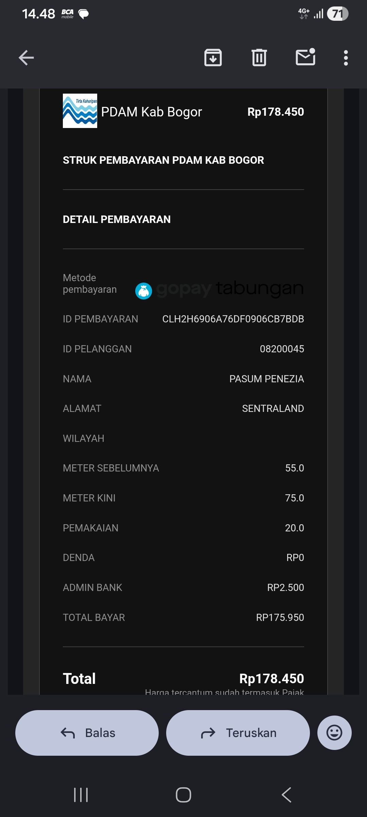Tap the BCA mobile notification icon

[x=67, y=14]
